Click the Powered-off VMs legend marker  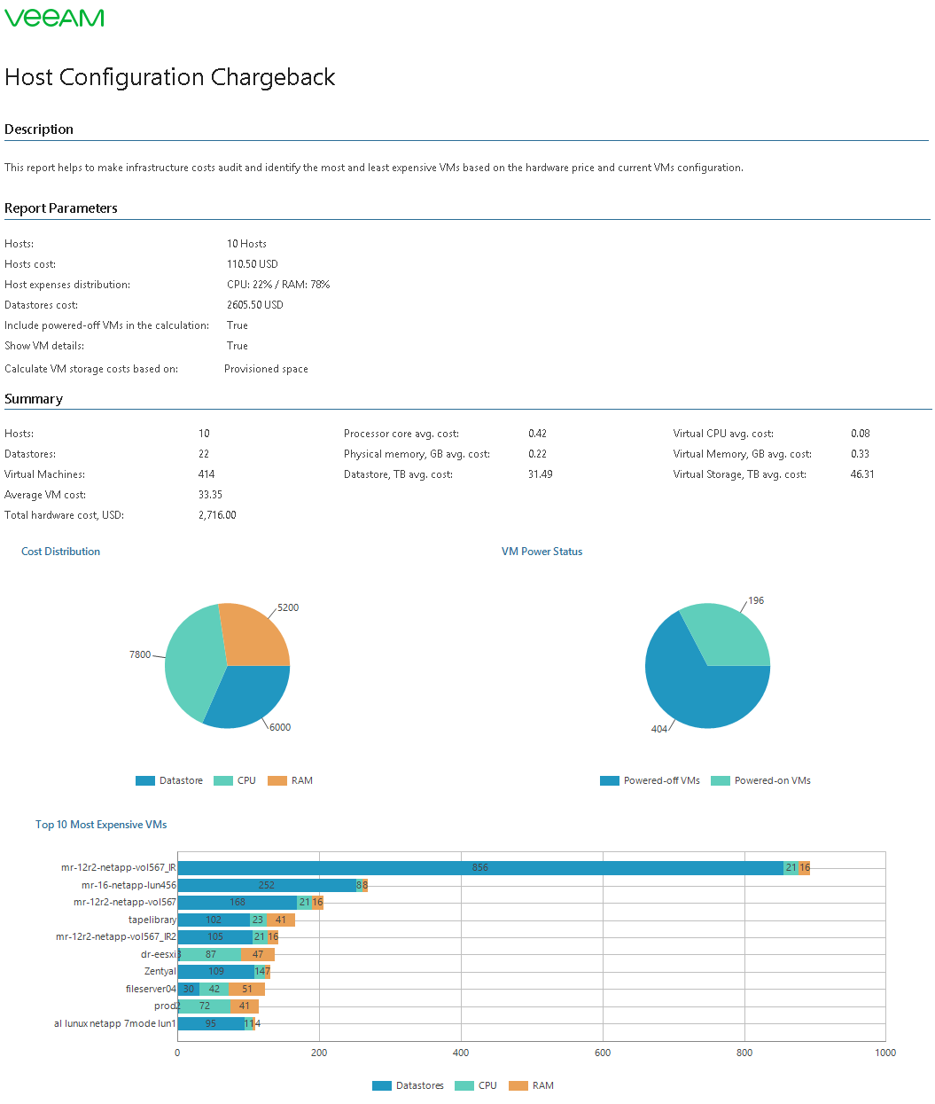click(x=609, y=780)
